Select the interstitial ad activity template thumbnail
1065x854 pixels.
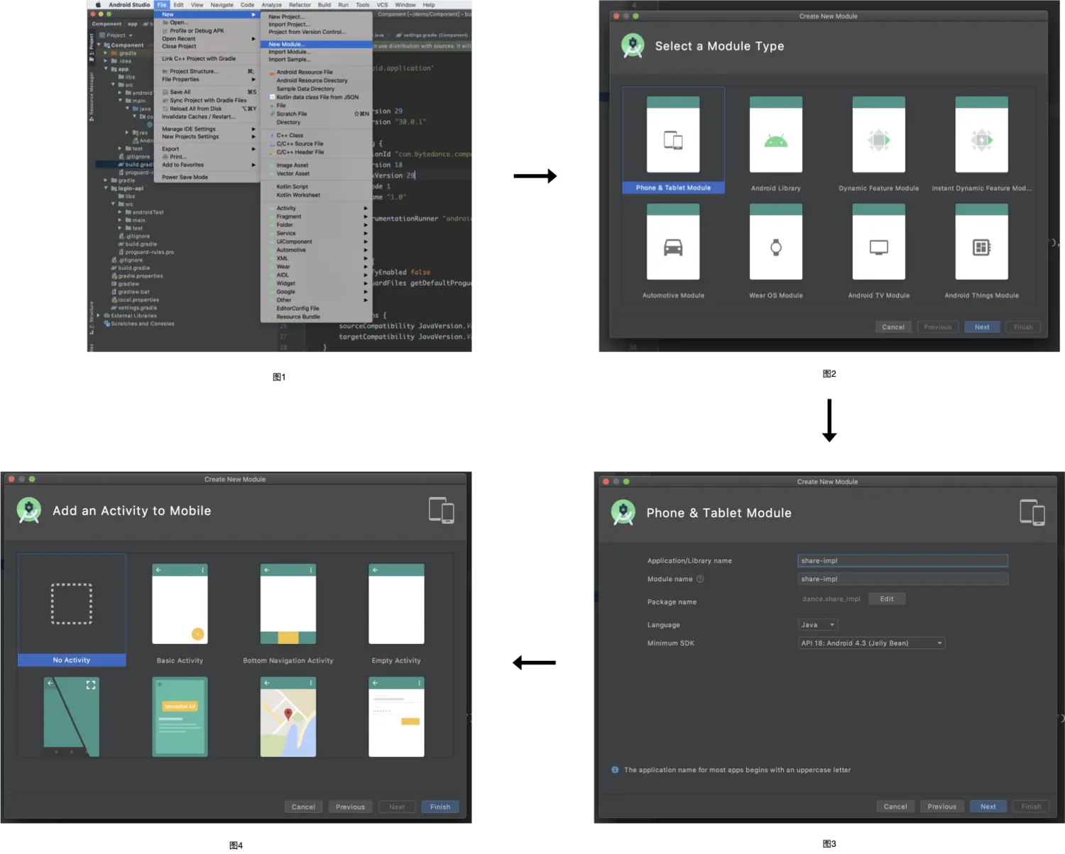point(180,716)
